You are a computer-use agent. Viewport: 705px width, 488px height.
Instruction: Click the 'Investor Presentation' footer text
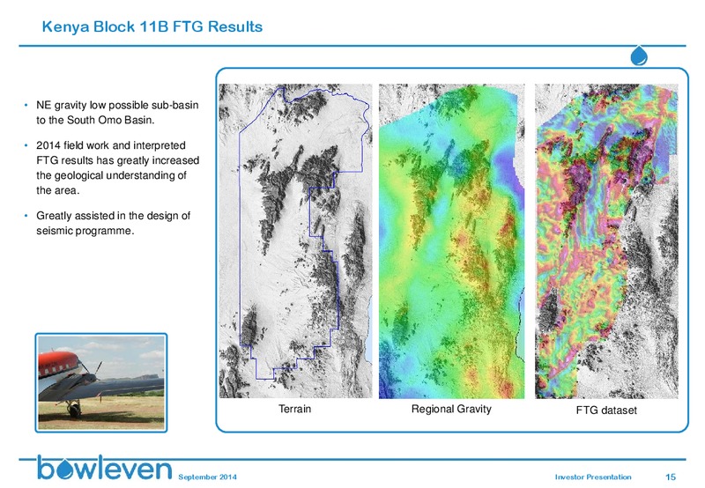[593, 477]
